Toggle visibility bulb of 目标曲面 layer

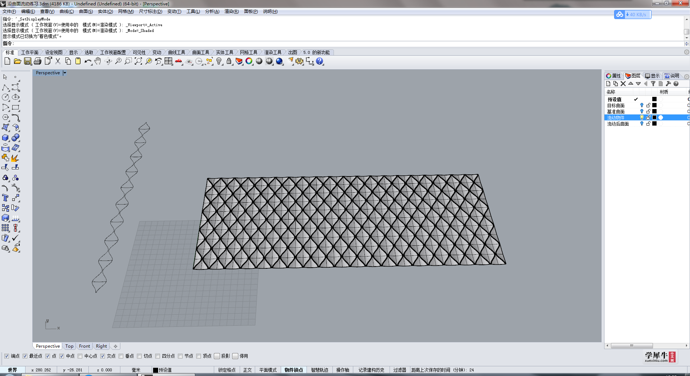[x=642, y=105]
